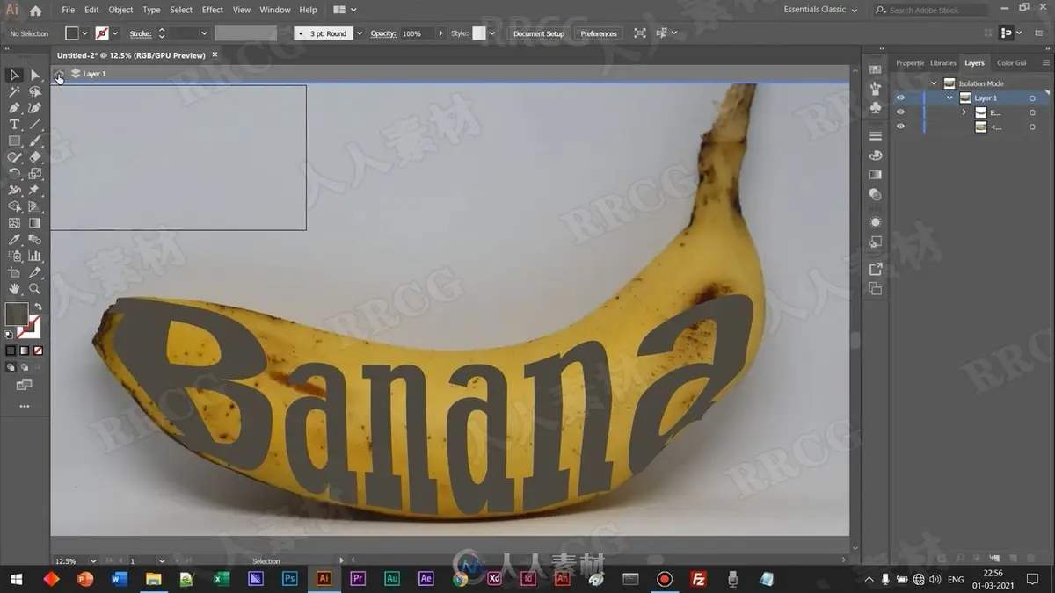The width and height of the screenshot is (1055, 593).
Task: Switch to the Libraries panel tab
Action: [943, 63]
